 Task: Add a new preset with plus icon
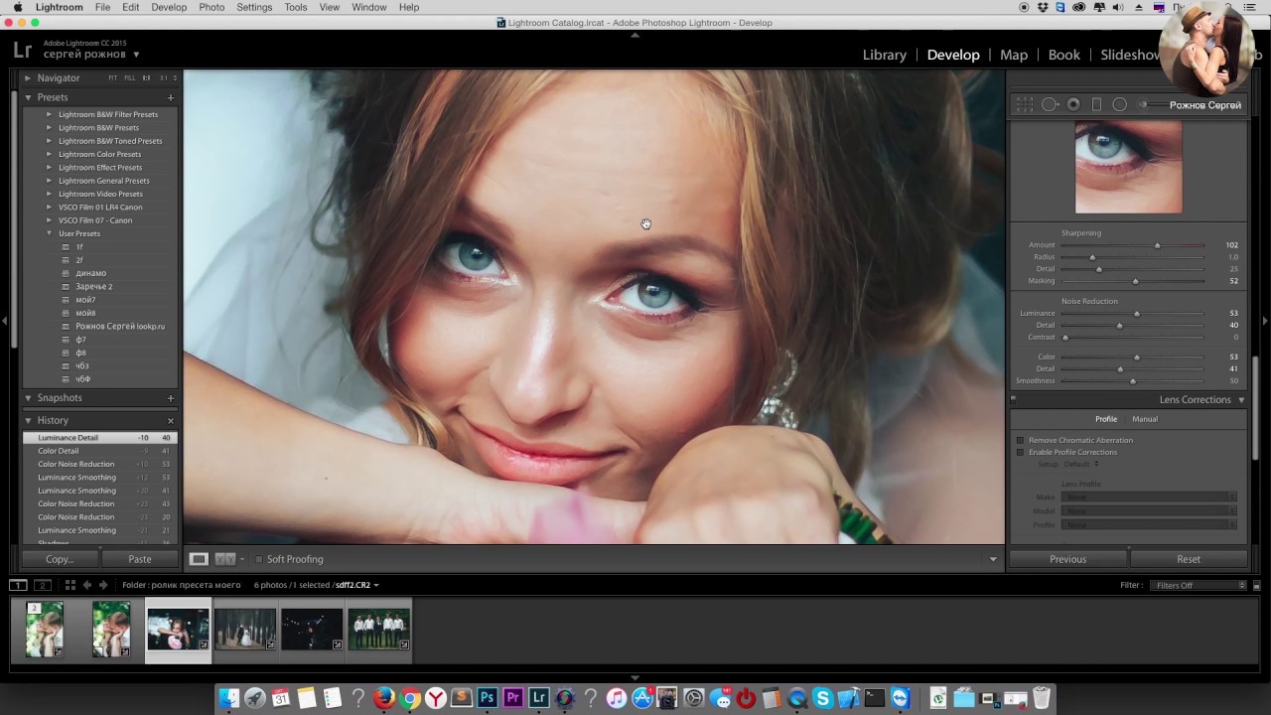[171, 97]
